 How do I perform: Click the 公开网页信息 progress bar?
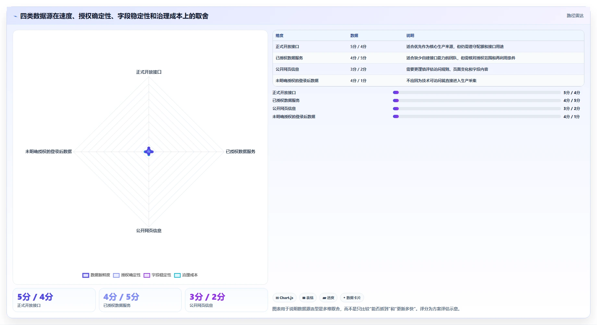click(x=477, y=109)
